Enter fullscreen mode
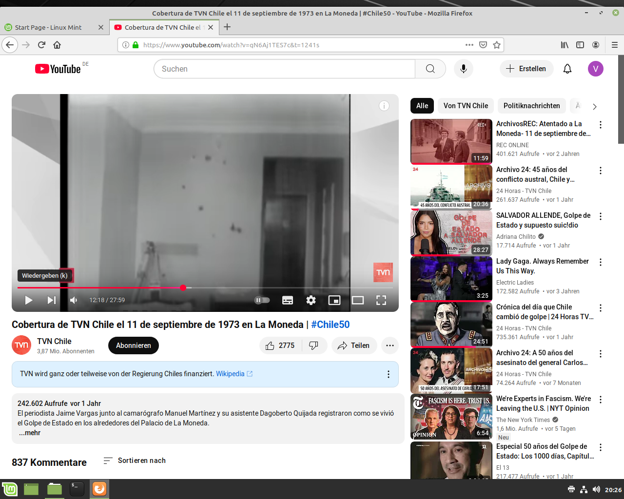This screenshot has height=499, width=624. click(x=381, y=300)
